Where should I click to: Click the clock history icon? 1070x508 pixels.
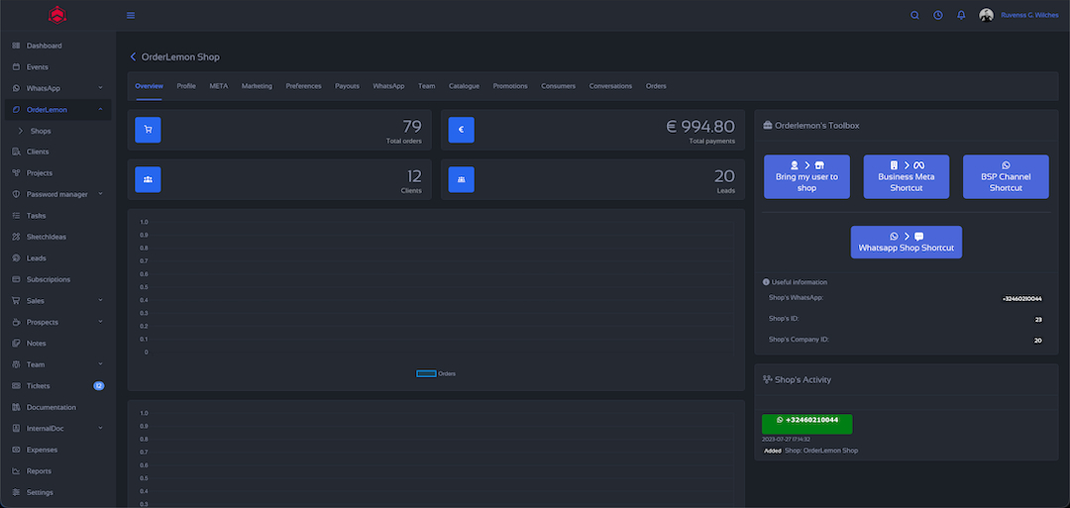[937, 15]
